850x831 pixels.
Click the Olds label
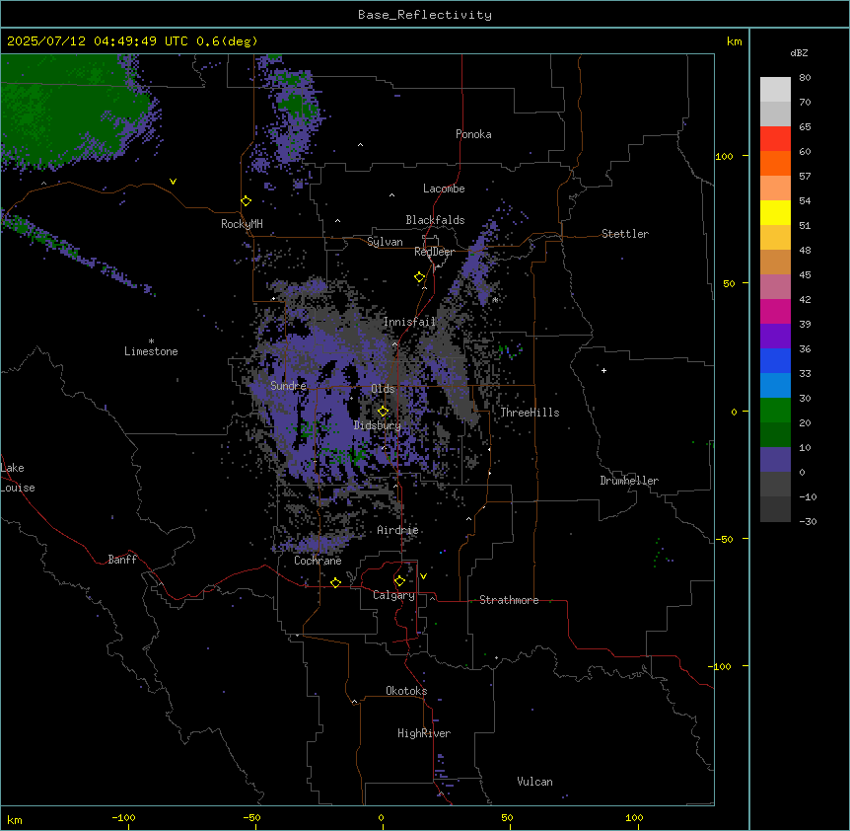(383, 389)
